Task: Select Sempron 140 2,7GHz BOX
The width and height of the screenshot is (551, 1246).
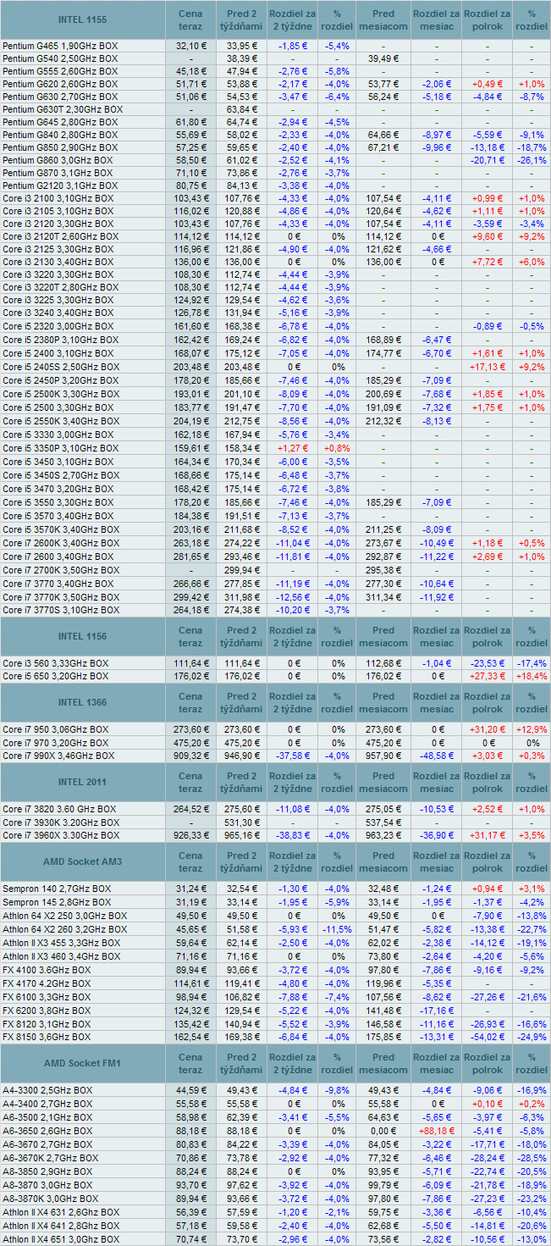Action: click(57, 889)
